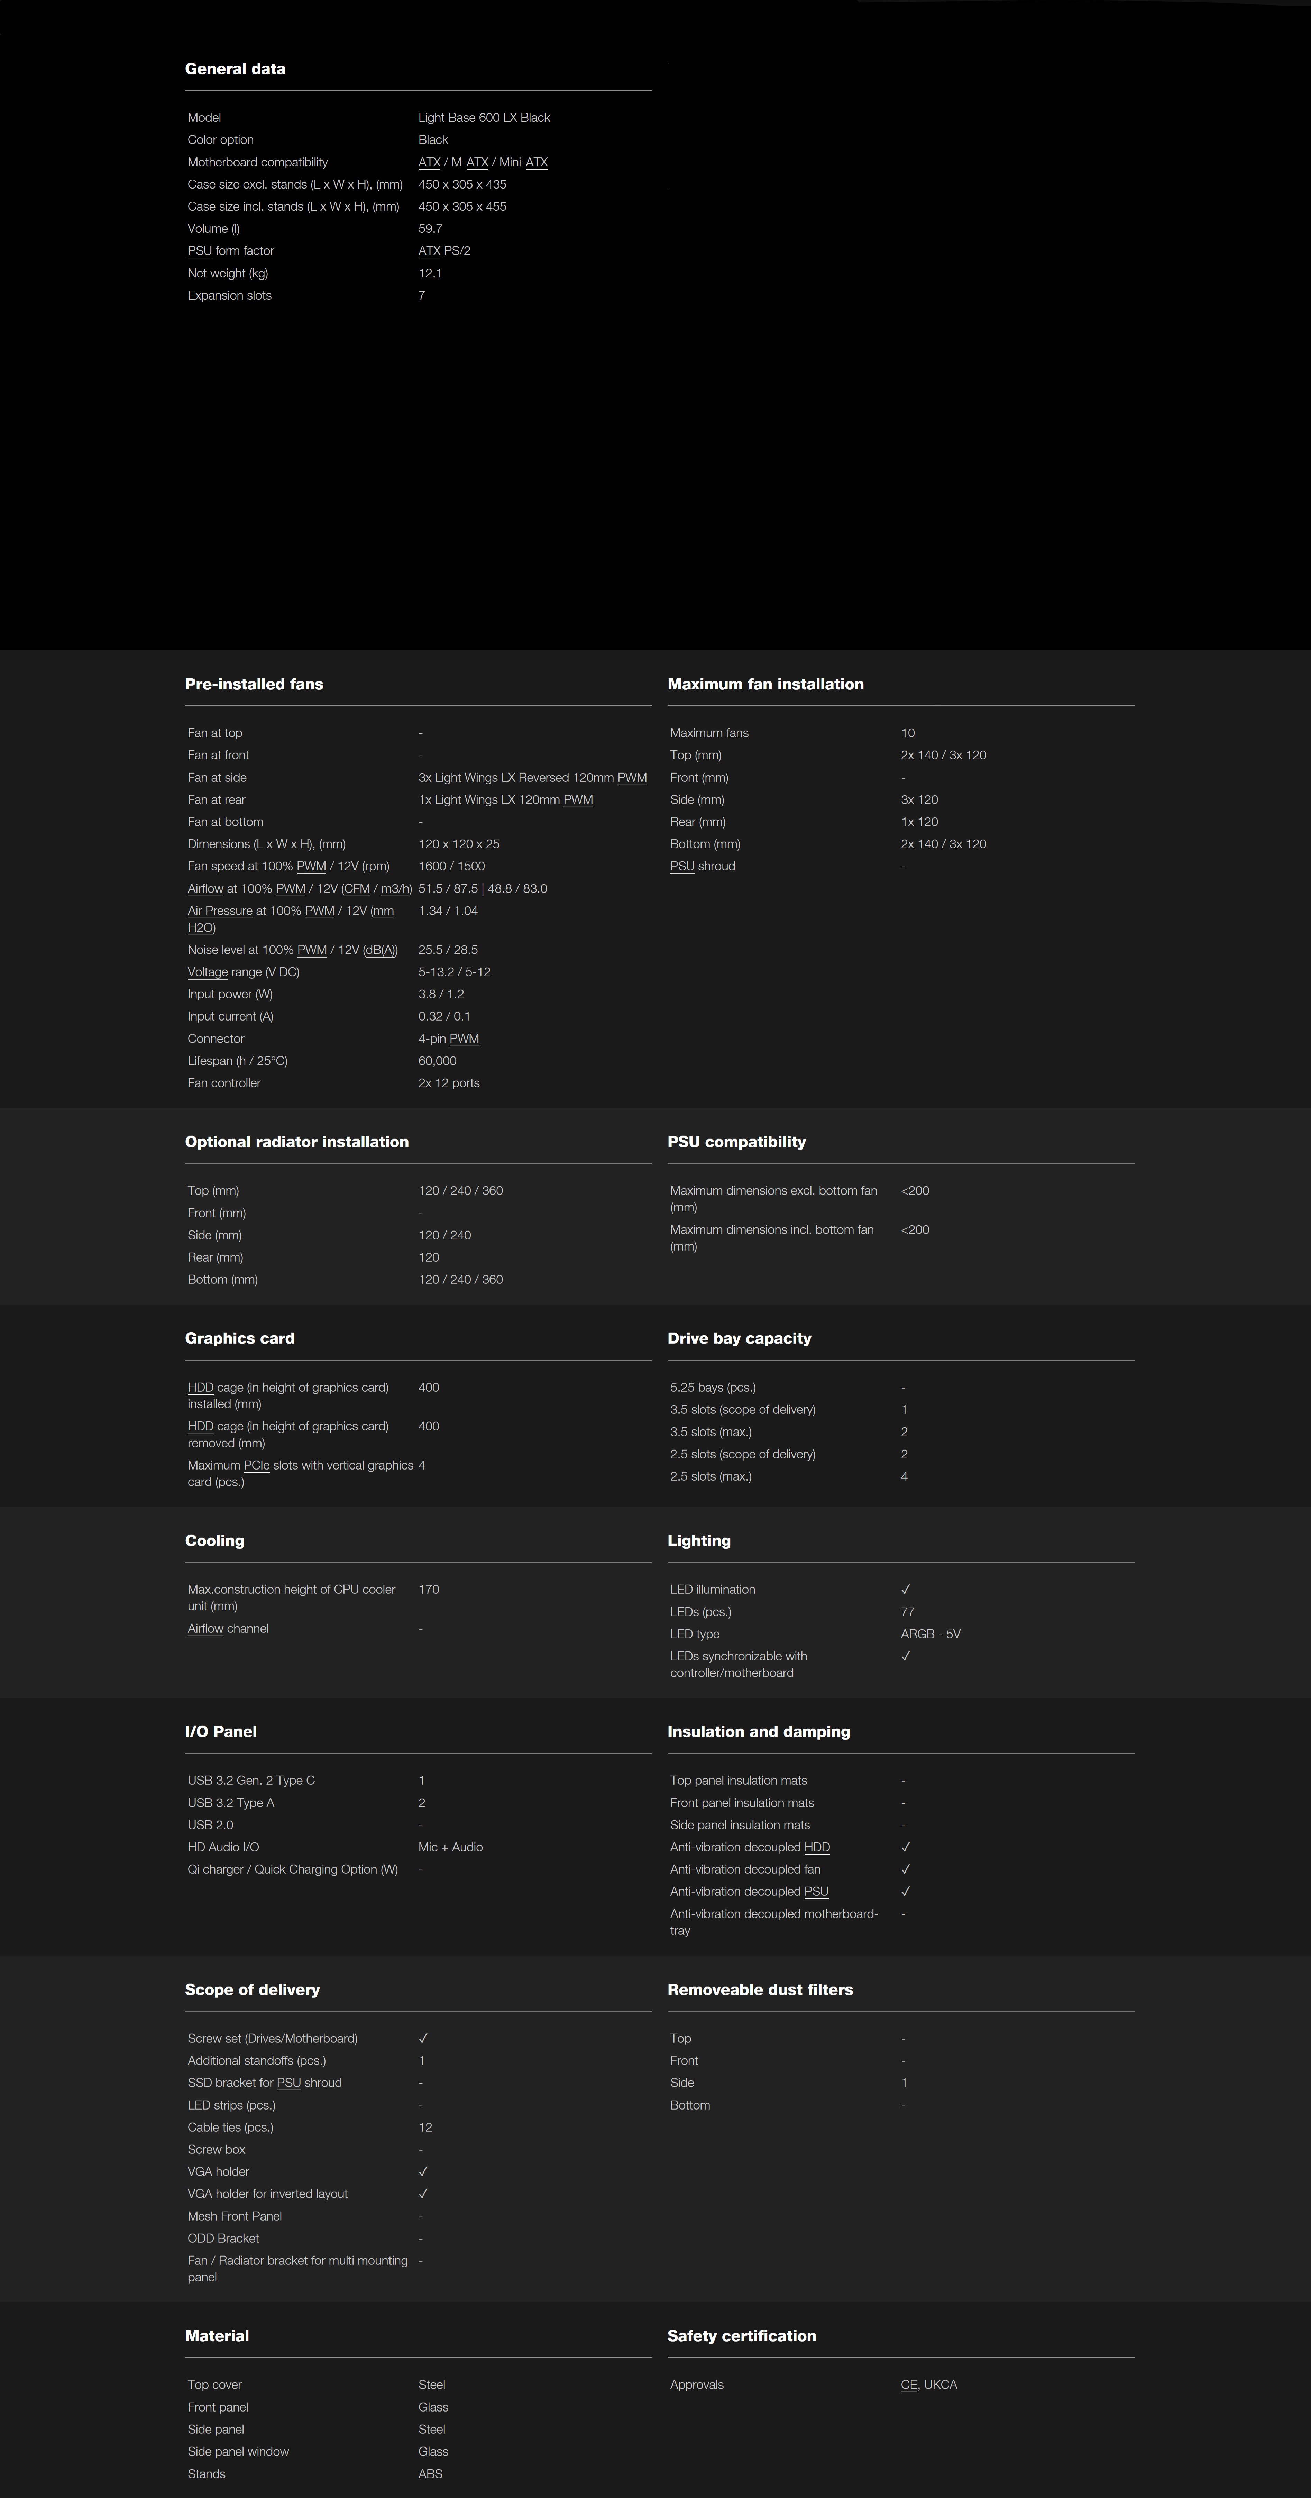Click the ATX link in ATX PS/2 value
This screenshot has height=2498, width=1311.
pyautogui.click(x=430, y=251)
